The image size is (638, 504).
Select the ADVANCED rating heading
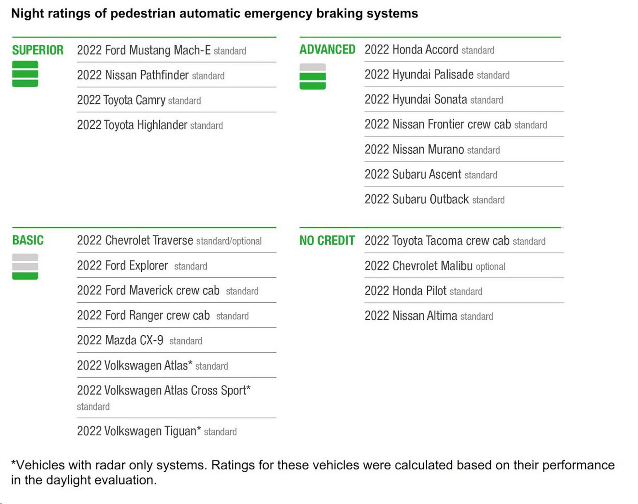(327, 50)
